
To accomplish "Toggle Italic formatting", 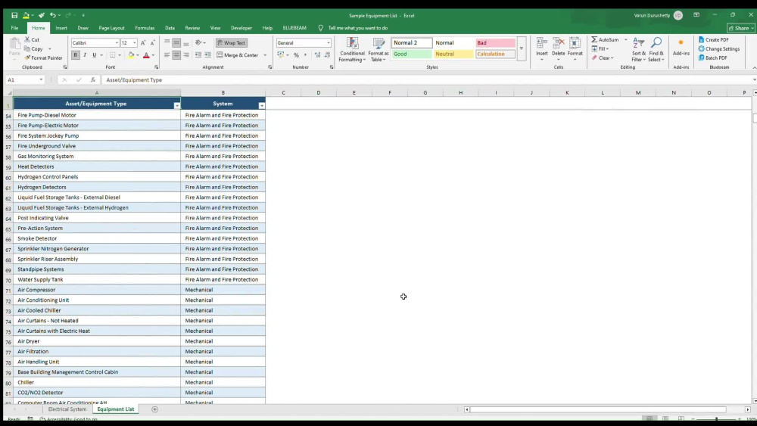I will (x=85, y=55).
